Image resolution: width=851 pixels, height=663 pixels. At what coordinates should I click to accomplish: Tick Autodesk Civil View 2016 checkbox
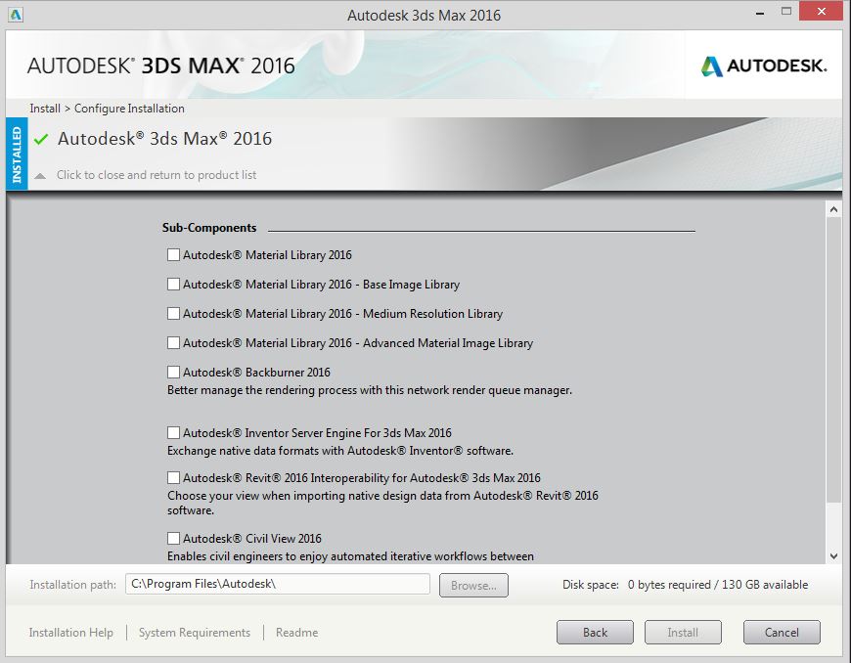click(173, 539)
